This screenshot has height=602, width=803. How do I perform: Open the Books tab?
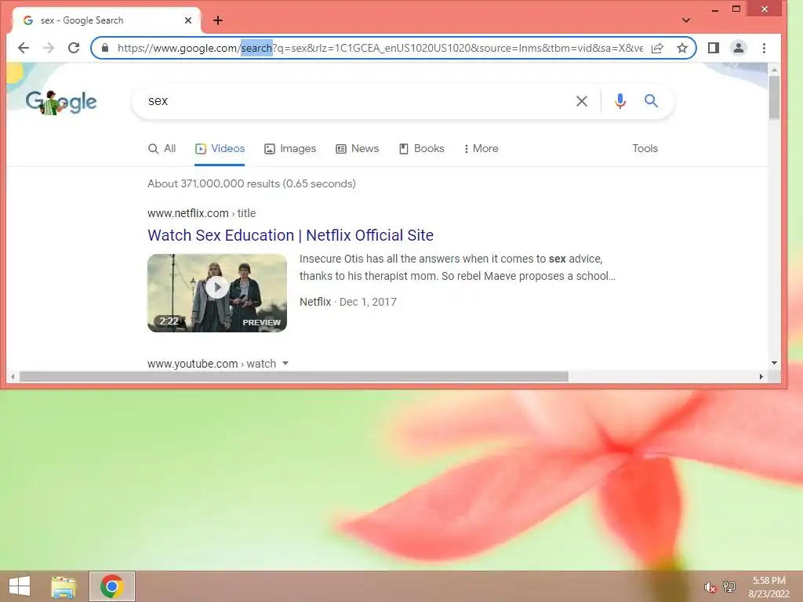point(421,148)
